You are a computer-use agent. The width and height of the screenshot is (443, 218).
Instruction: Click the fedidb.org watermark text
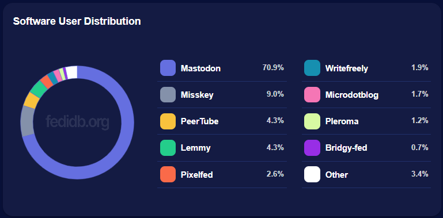point(77,123)
